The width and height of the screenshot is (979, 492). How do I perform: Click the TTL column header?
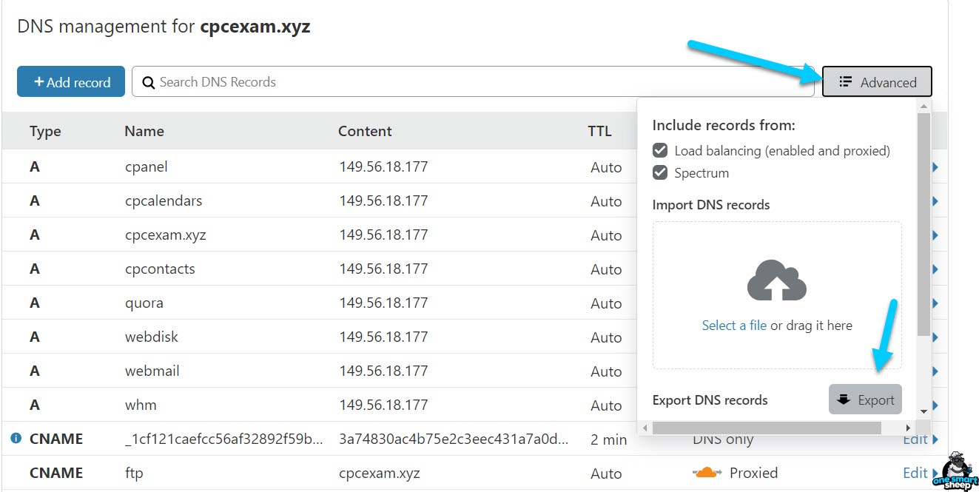pyautogui.click(x=599, y=132)
